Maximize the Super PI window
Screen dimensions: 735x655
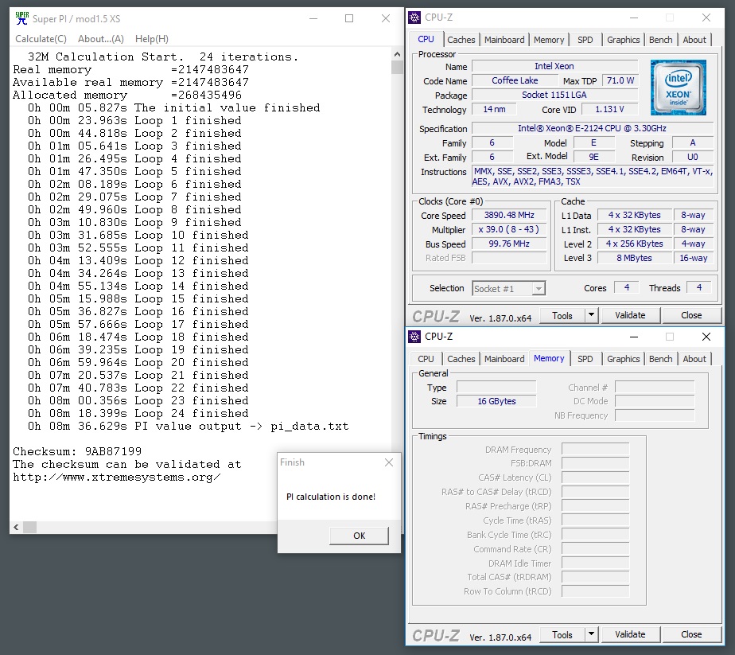point(349,18)
